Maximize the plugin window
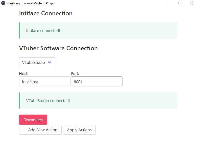197x150 pixels. 180,3
